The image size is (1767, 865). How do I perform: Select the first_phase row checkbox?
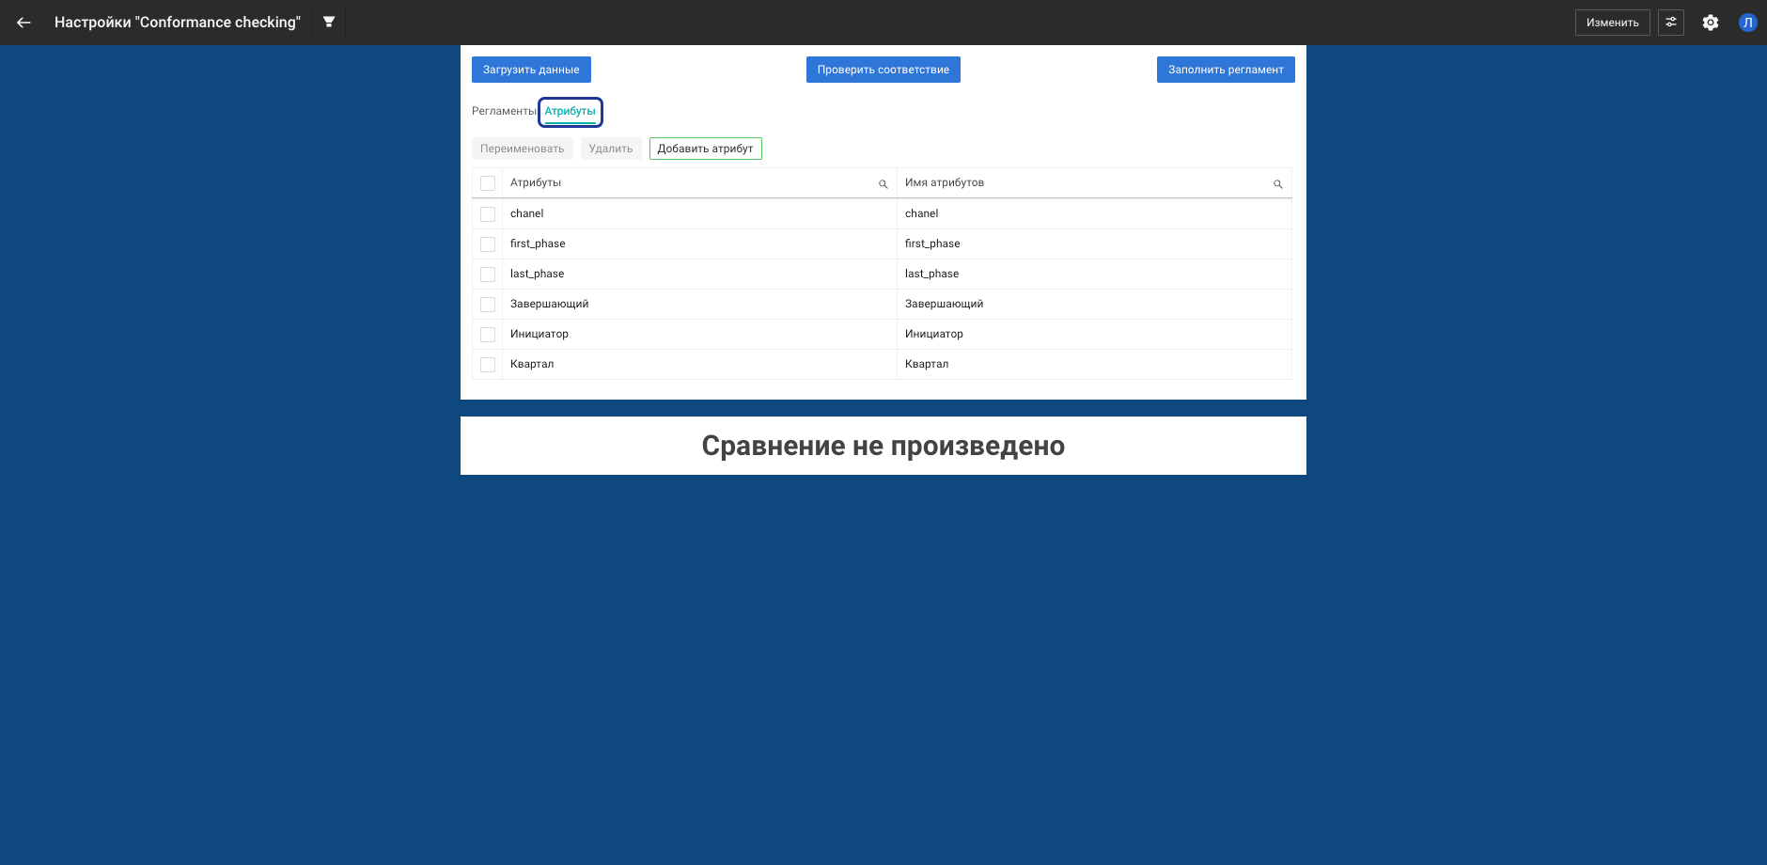coord(488,244)
